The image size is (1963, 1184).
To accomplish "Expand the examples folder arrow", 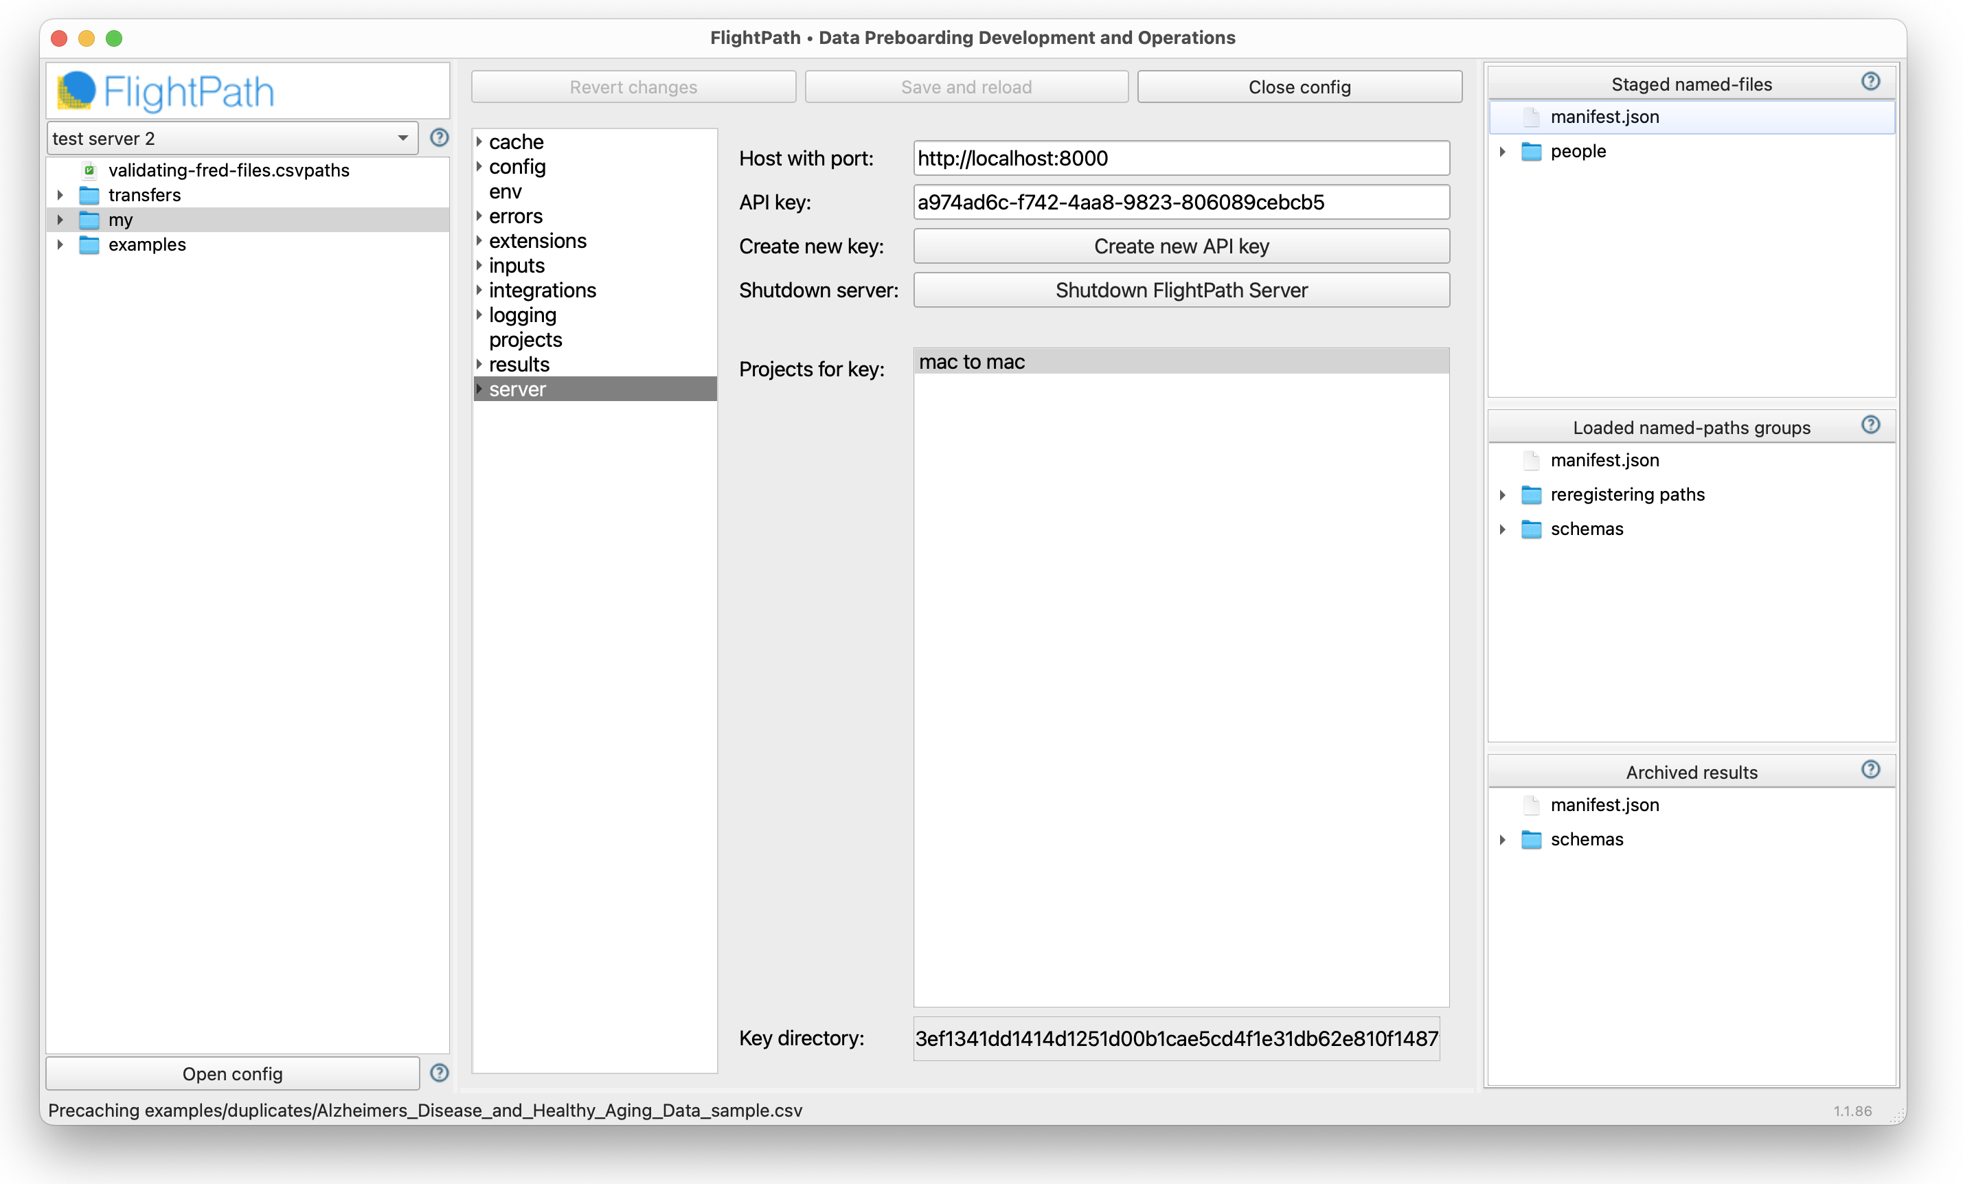I will pyautogui.click(x=60, y=244).
